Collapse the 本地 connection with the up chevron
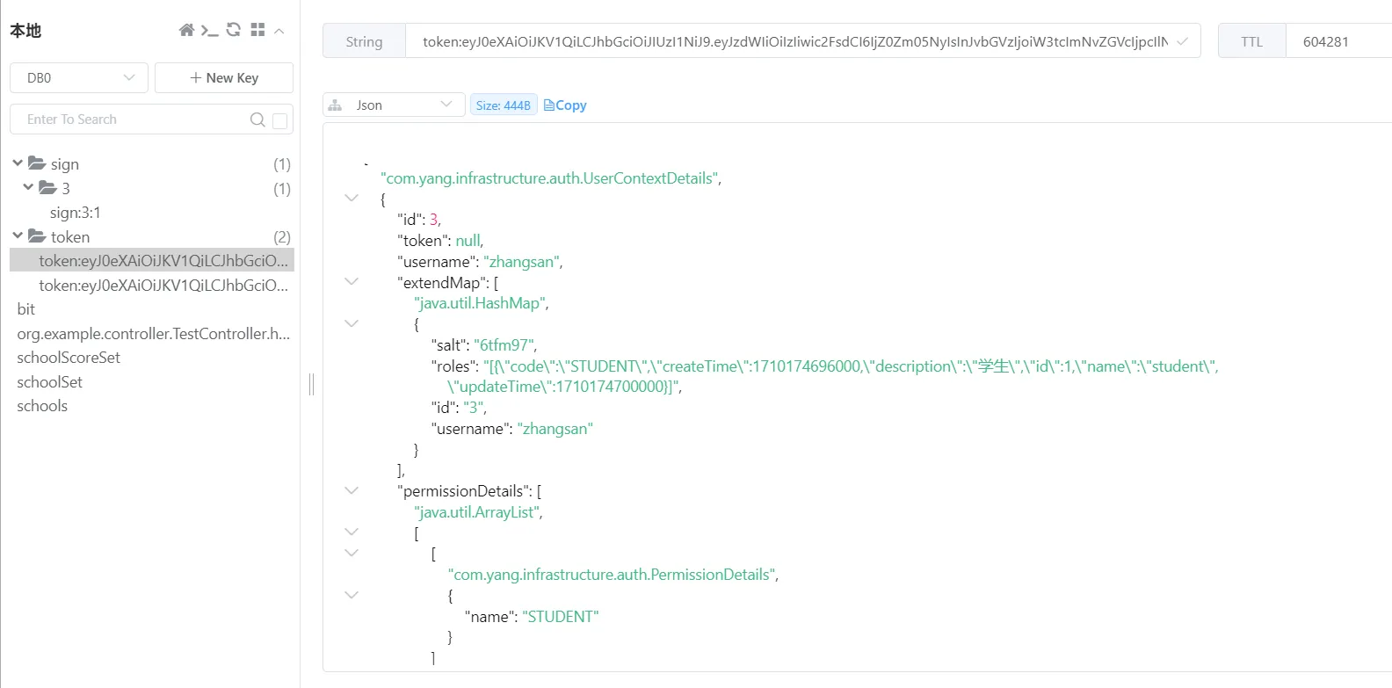This screenshot has height=688, width=1392. click(279, 31)
